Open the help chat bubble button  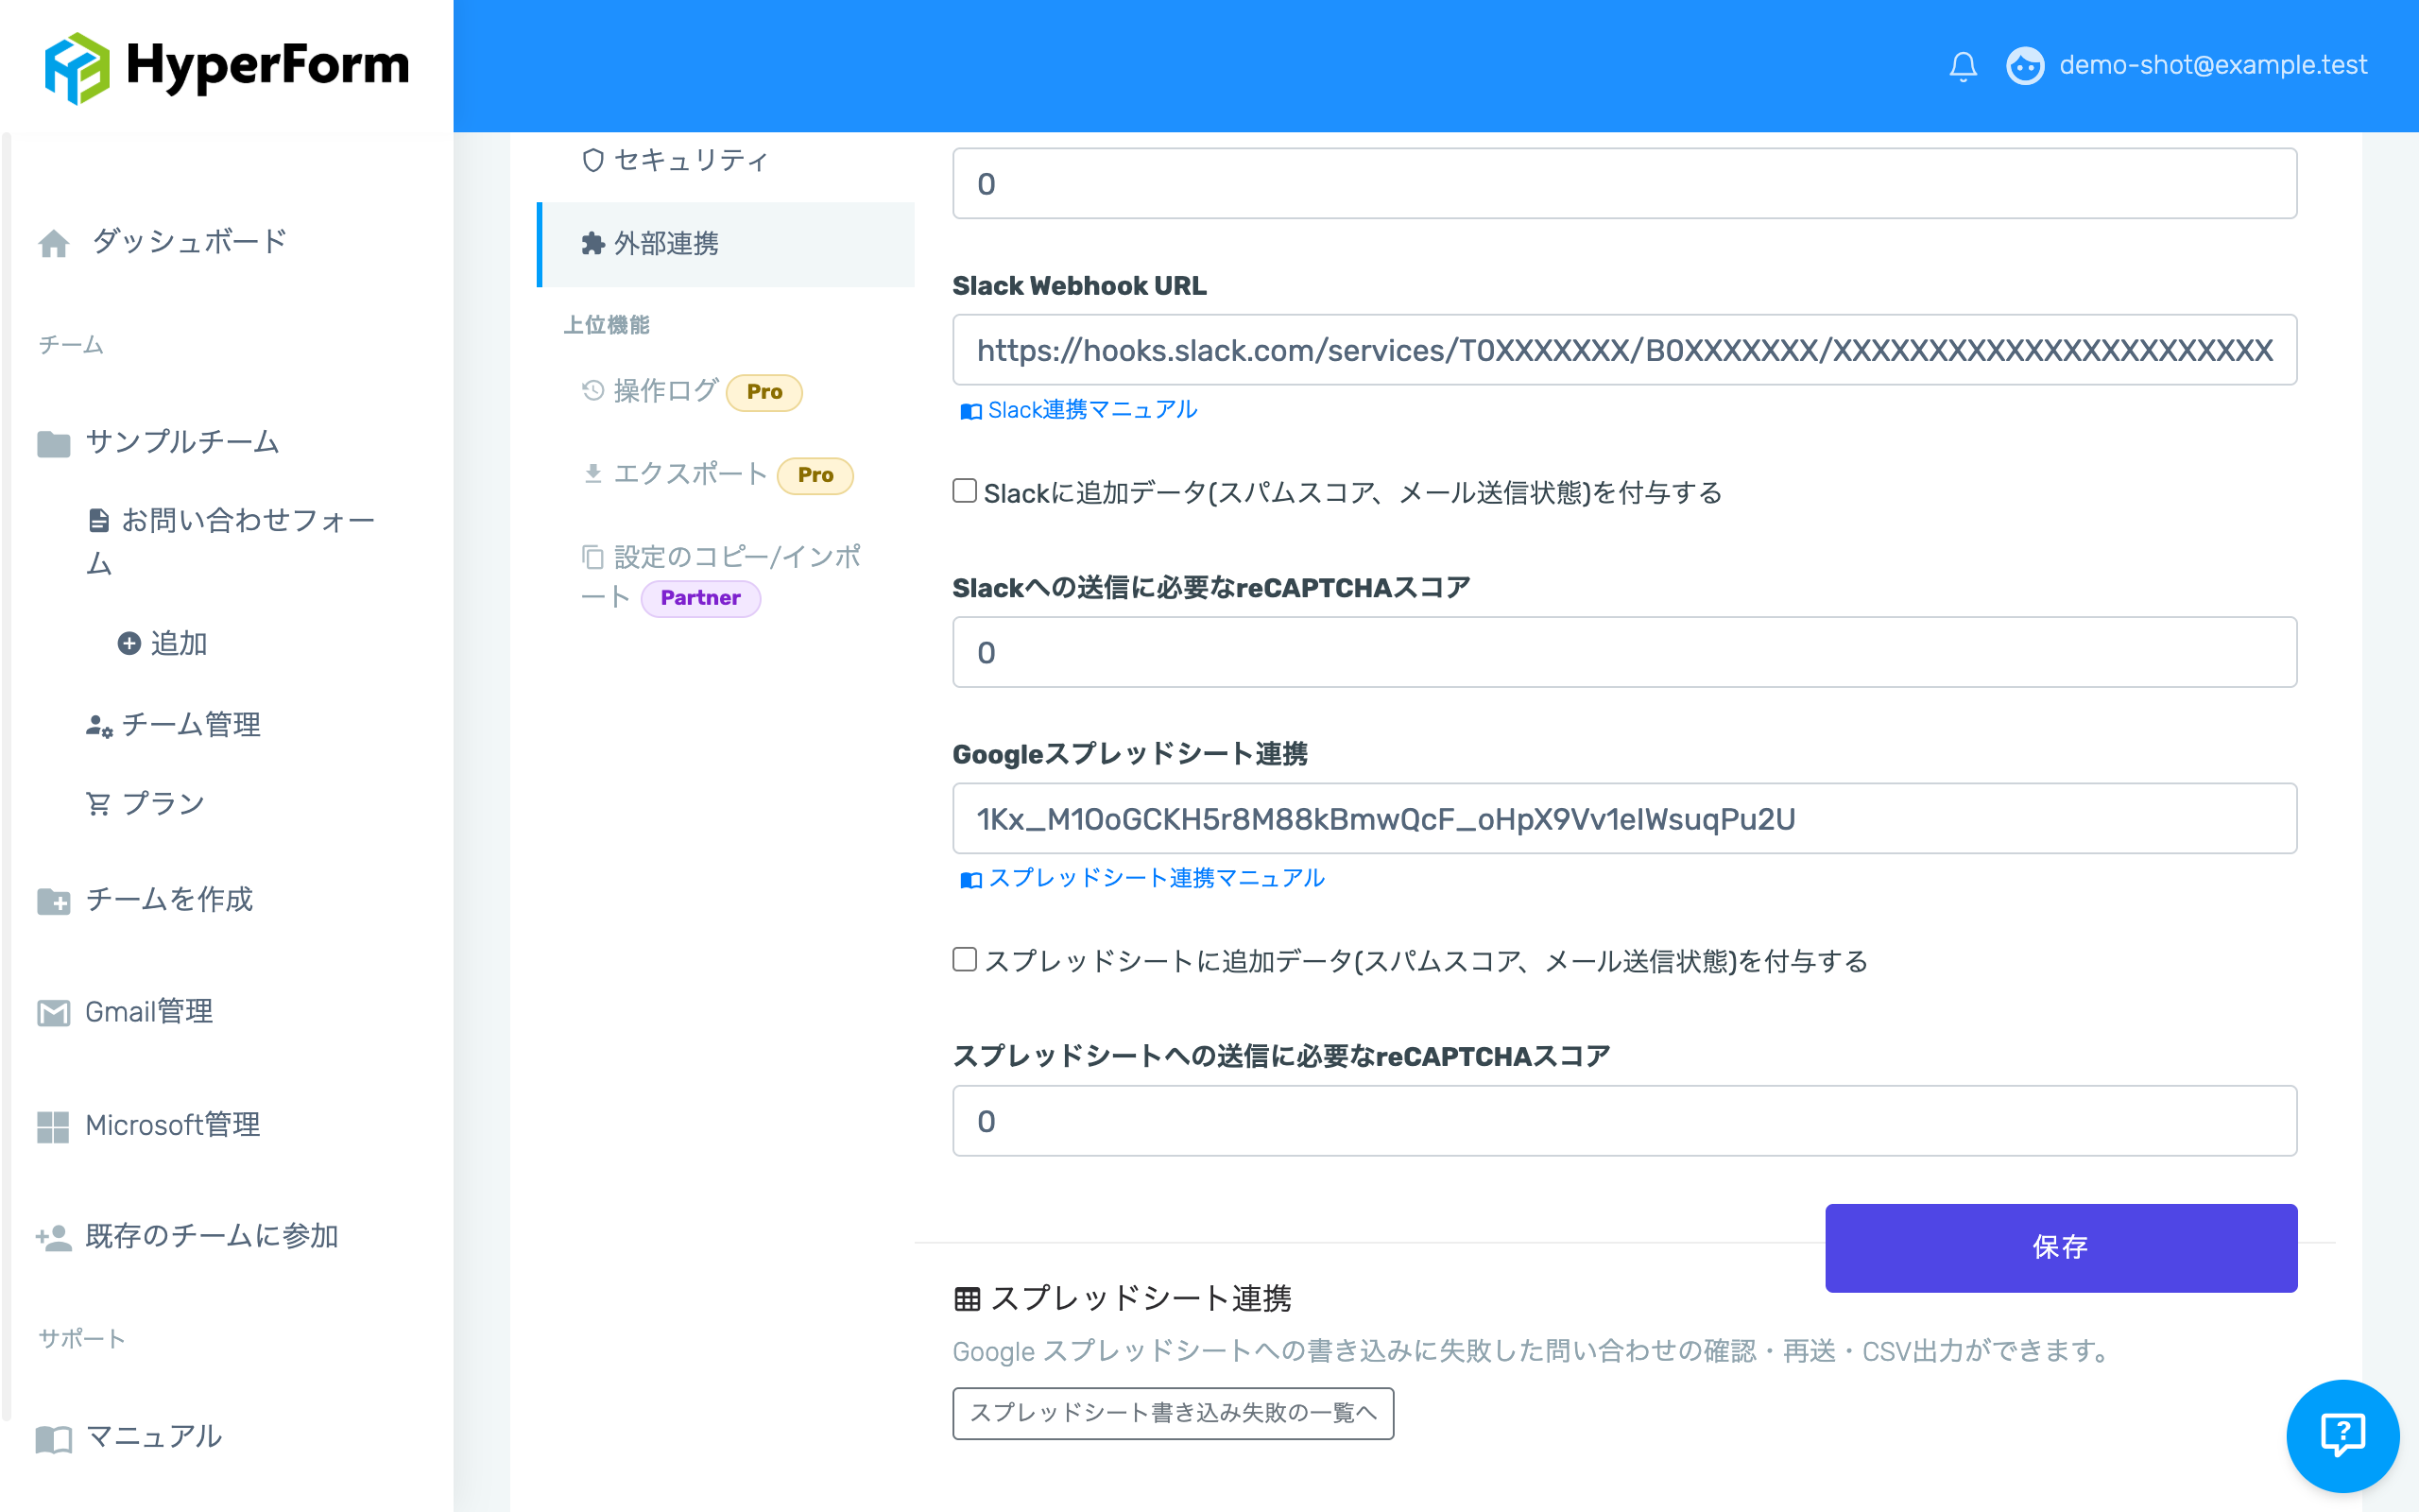pos(2343,1436)
